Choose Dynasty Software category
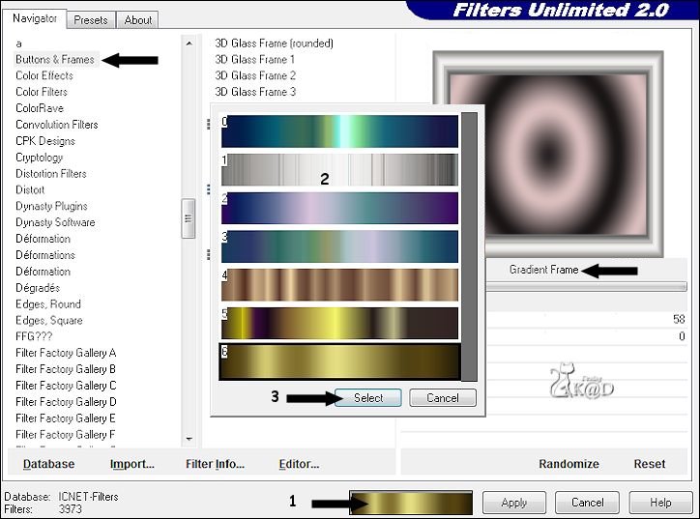700x519 pixels. click(x=55, y=222)
